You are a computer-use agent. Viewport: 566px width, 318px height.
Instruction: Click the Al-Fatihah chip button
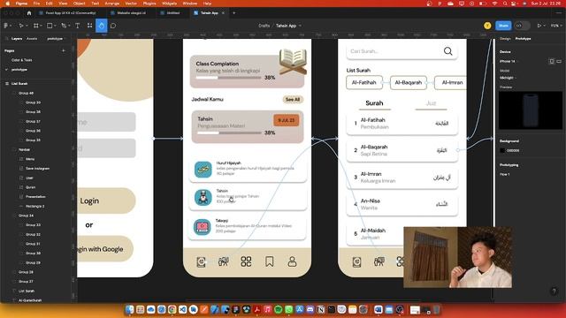364,82
